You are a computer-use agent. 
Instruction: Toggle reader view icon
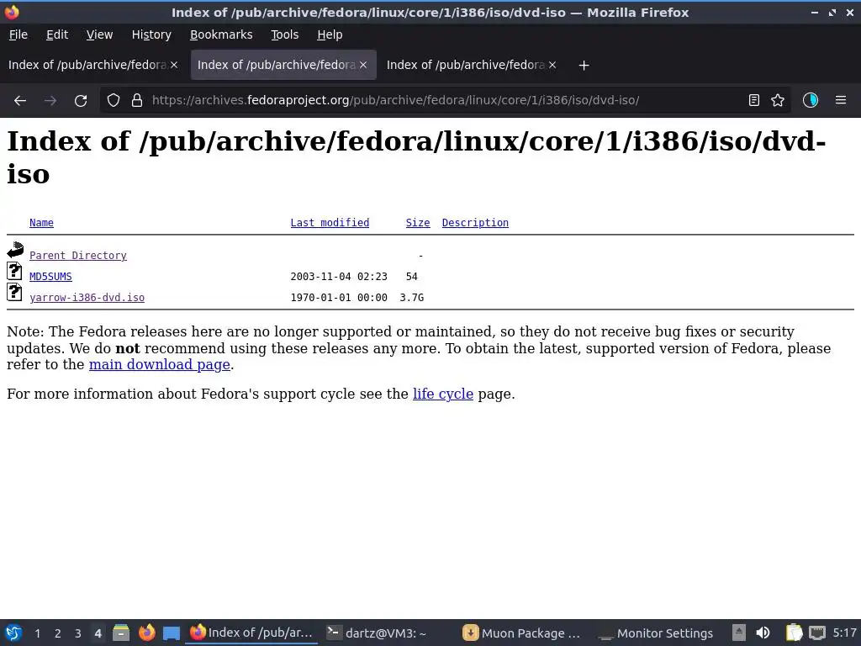tap(754, 101)
